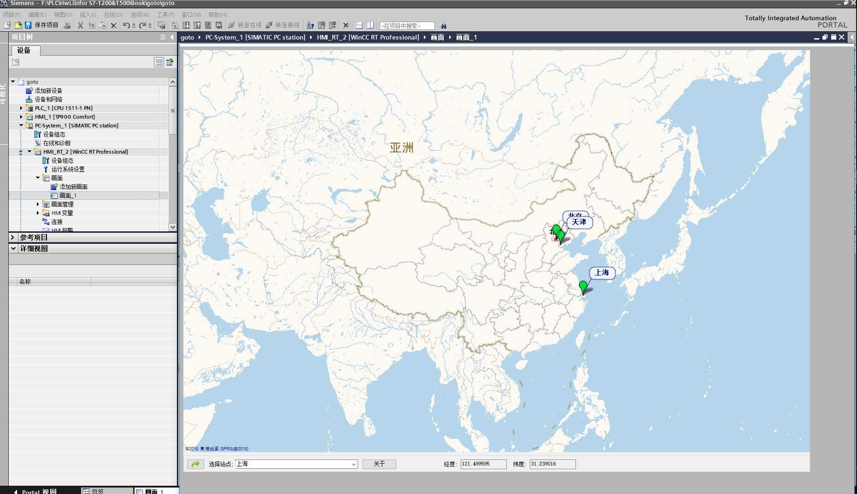Select 添加新设备 in project tree
This screenshot has height=494, width=857.
pos(48,91)
